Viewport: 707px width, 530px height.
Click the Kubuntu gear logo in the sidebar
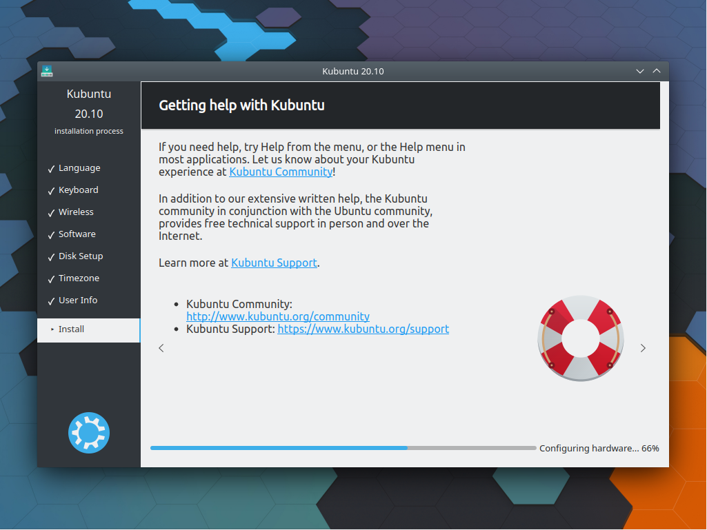[x=89, y=433]
